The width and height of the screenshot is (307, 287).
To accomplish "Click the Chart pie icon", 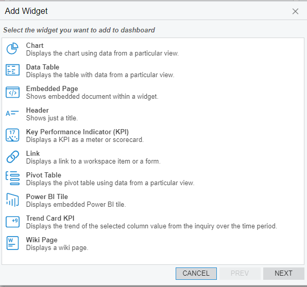I will pos(12,48).
